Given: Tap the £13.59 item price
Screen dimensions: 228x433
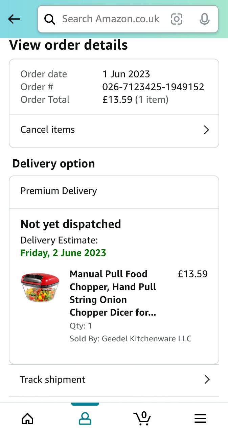Looking at the screenshot, I should 192,274.
